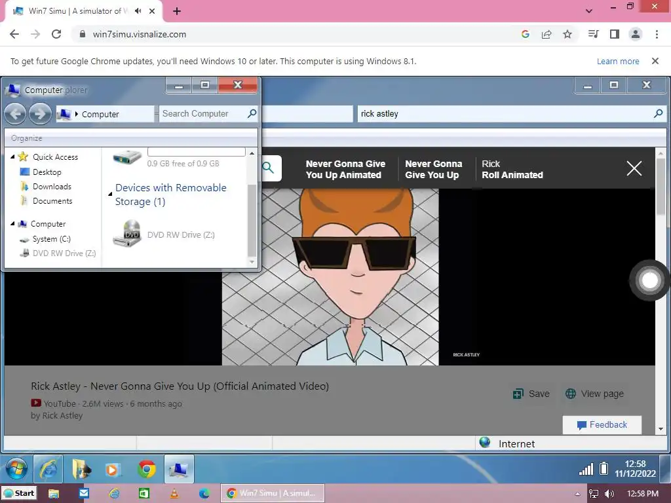This screenshot has height=503, width=671.
Task: Click the Explorer file list scrollbar down arrow
Action: [252, 262]
